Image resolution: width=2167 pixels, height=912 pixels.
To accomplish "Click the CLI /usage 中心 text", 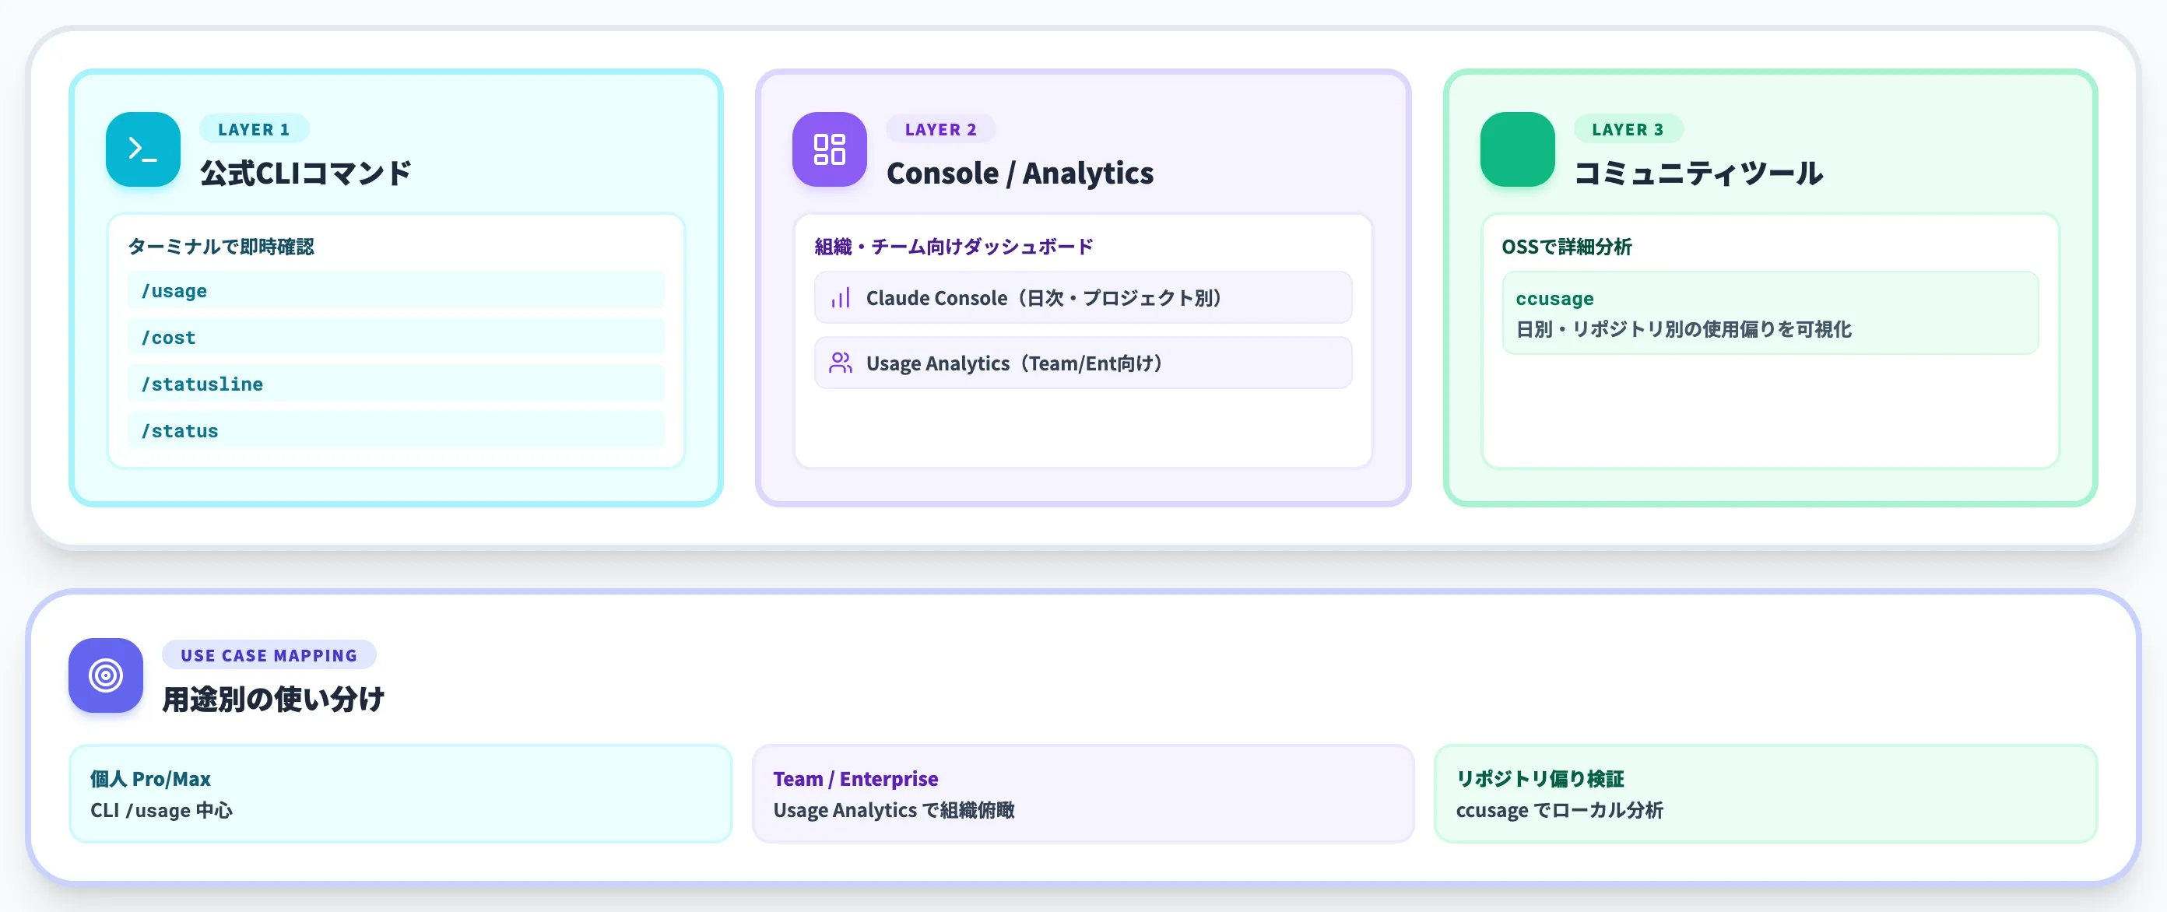I will point(162,809).
